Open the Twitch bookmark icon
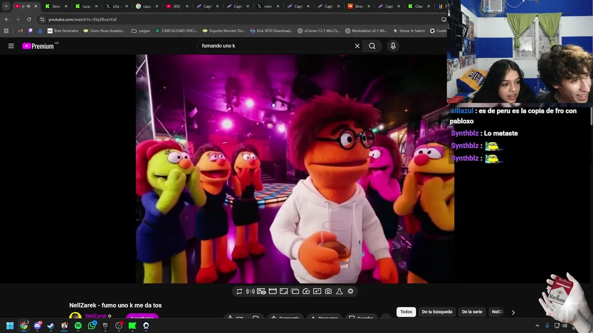The height and width of the screenshot is (333, 593). (30, 31)
